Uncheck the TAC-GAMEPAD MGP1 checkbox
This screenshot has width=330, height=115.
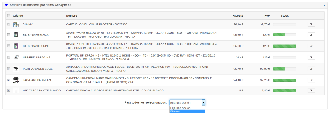click(8, 80)
